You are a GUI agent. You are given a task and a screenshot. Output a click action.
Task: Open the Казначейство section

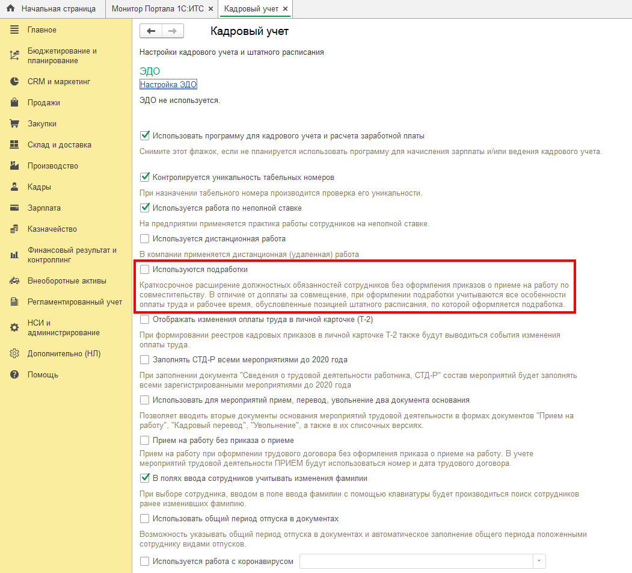pos(52,229)
